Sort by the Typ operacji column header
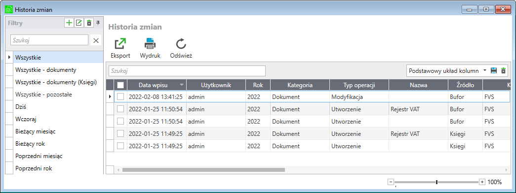This screenshot has width=516, height=193. click(x=359, y=85)
